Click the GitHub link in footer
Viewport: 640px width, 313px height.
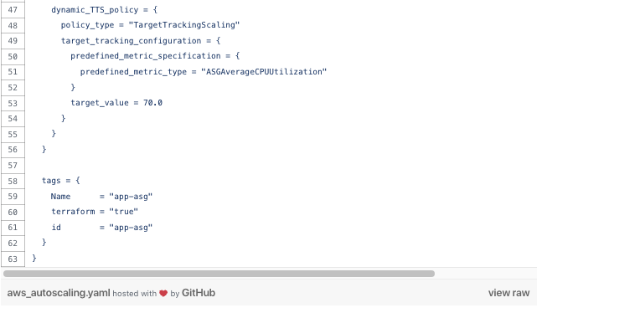point(199,293)
